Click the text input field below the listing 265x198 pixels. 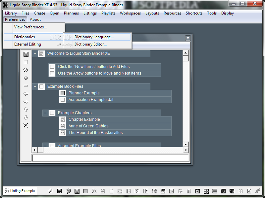(111, 158)
